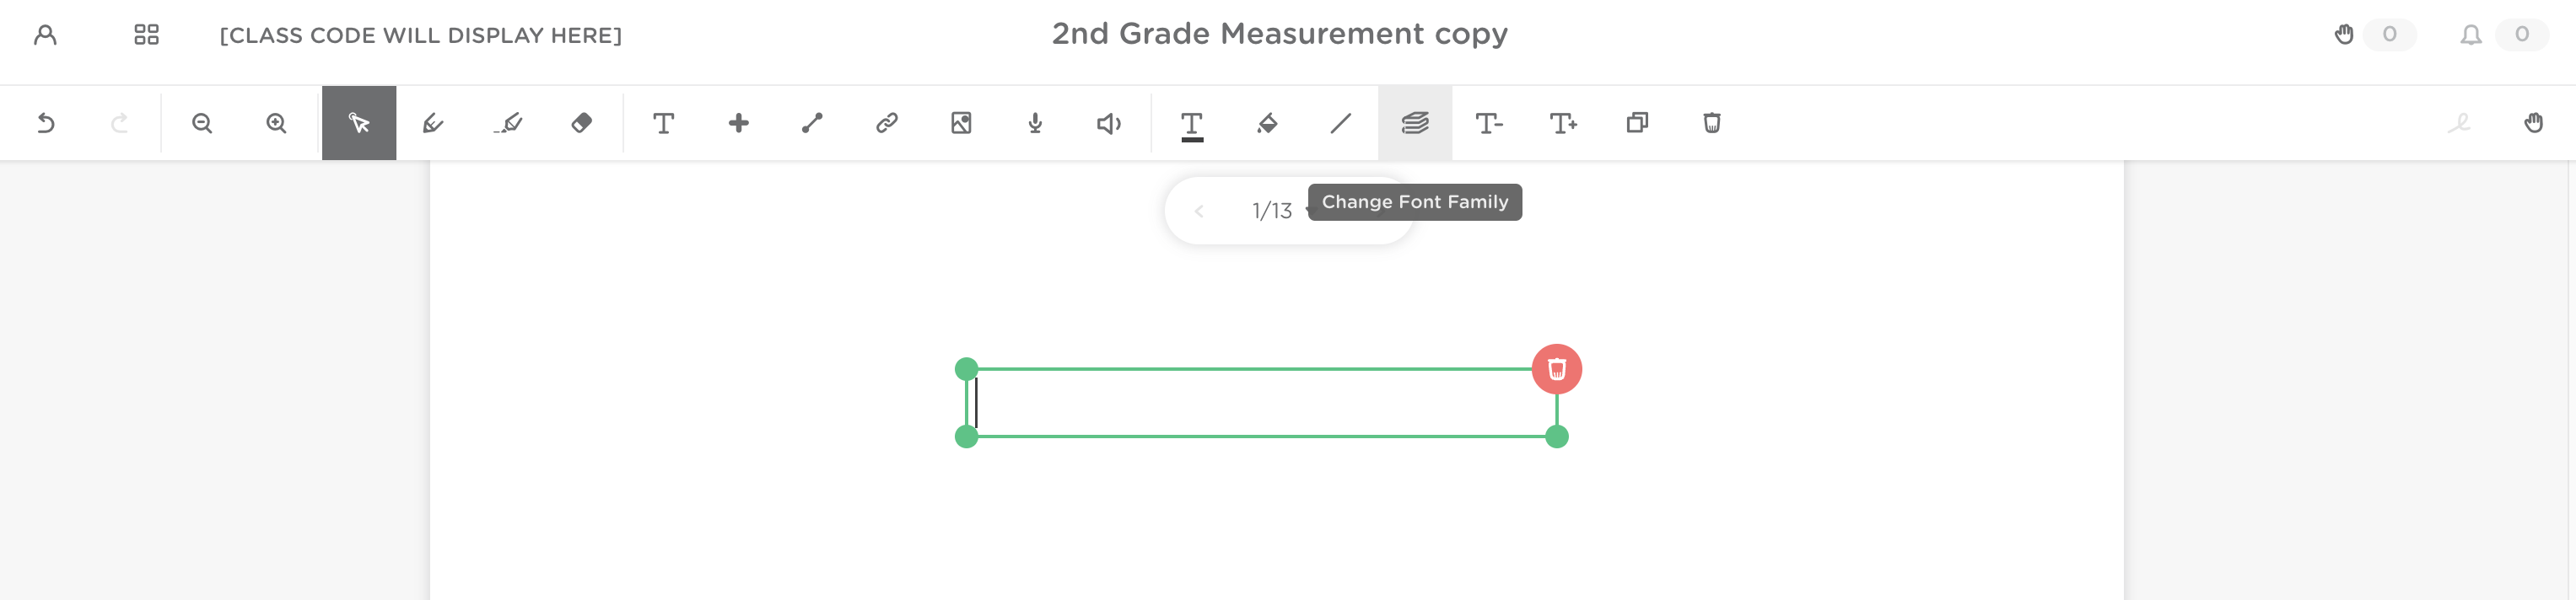This screenshot has height=600, width=2576.
Task: Zoom in with the plus magnifier
Action: click(x=276, y=123)
